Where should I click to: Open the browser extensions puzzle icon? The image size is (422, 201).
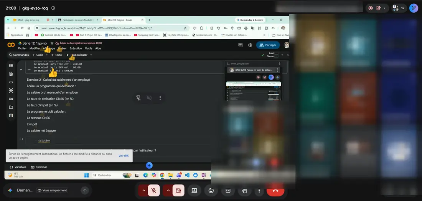coord(201,28)
